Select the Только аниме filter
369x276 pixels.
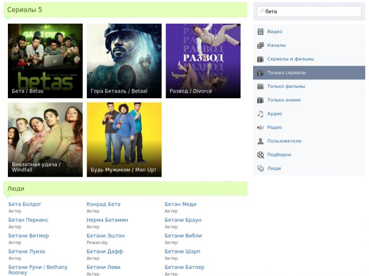[309, 100]
